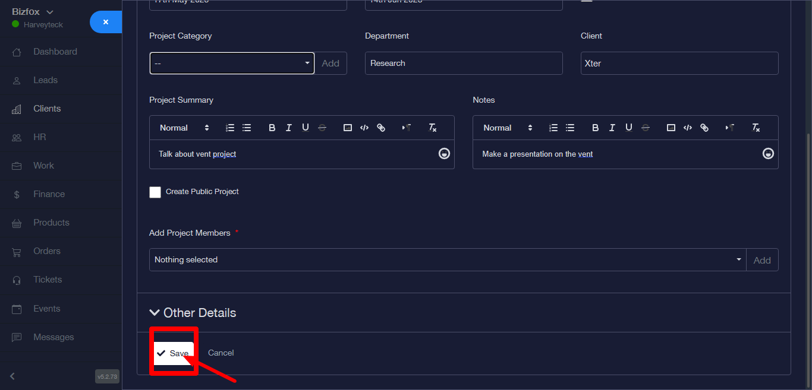The width and height of the screenshot is (812, 390).
Task: Click Bold icon in Project Summary toolbar
Action: click(x=272, y=128)
